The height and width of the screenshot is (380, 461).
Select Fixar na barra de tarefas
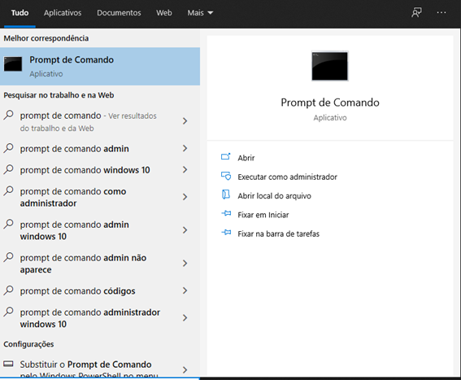(x=278, y=234)
